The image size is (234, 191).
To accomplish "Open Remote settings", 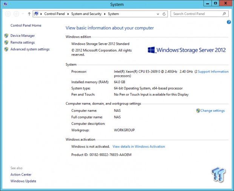I will click(x=23, y=42).
